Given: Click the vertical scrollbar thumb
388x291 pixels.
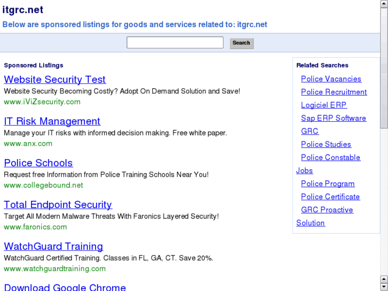Looking at the screenshot, I should tap(384, 68).
